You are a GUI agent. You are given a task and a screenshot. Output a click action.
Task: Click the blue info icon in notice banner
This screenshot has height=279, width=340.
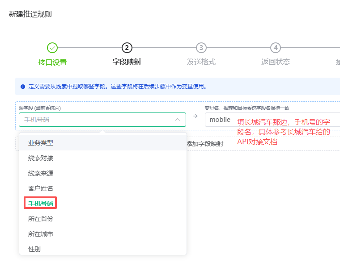pyautogui.click(x=23, y=87)
